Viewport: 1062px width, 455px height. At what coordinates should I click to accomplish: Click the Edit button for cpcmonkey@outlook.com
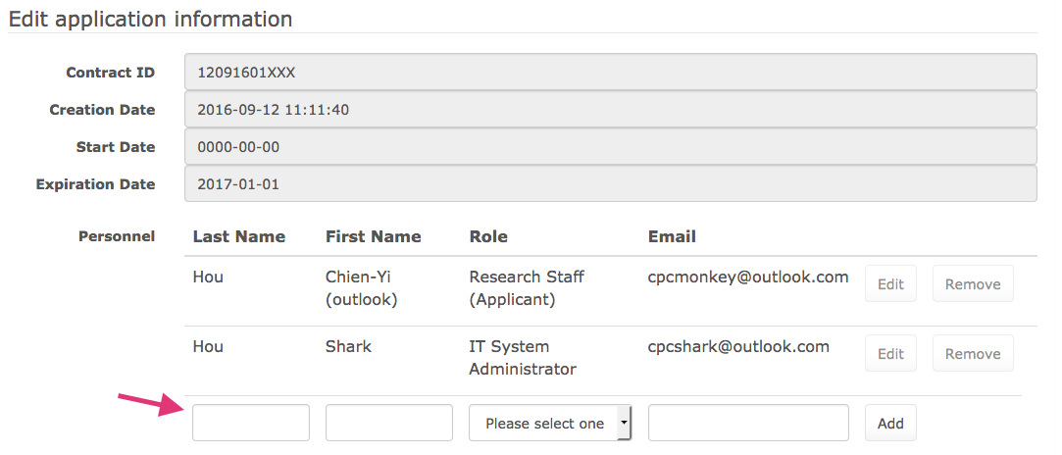[890, 283]
